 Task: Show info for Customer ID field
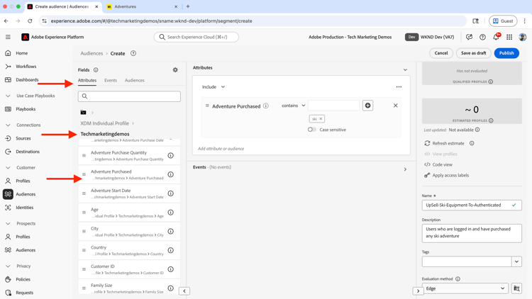click(x=171, y=269)
